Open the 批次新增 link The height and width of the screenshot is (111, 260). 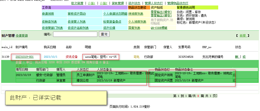click(x=77, y=3)
